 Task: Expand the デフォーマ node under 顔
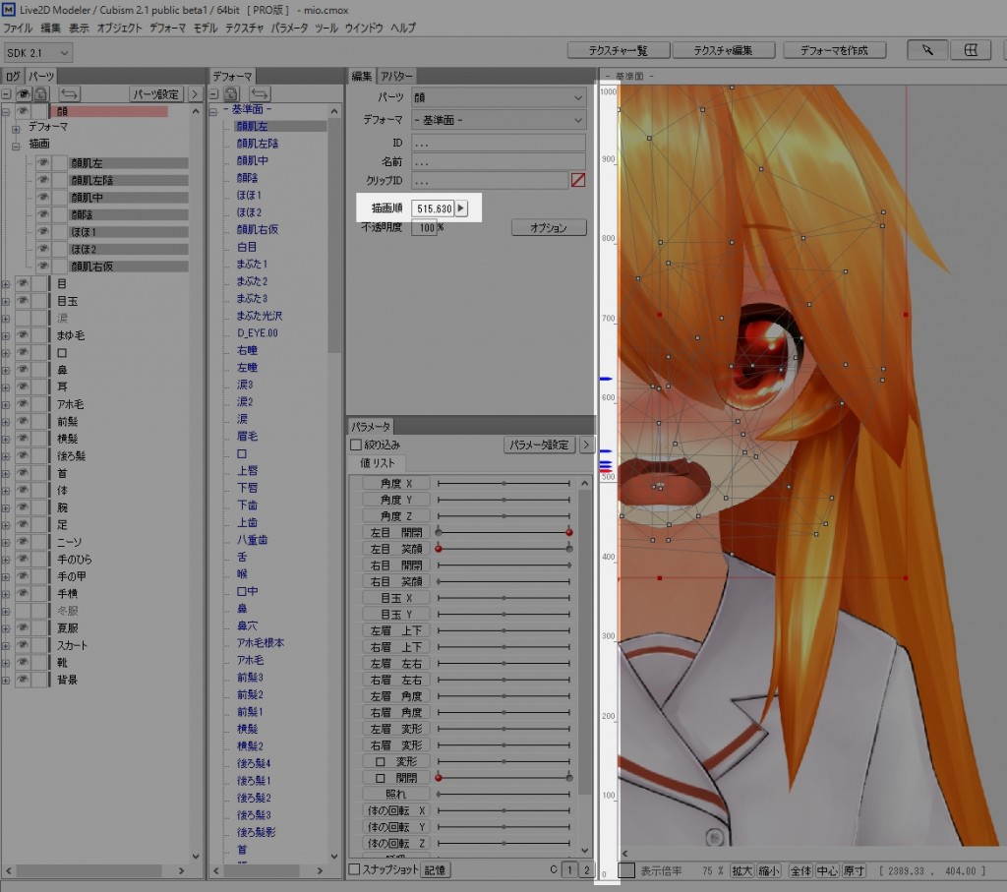coord(16,129)
